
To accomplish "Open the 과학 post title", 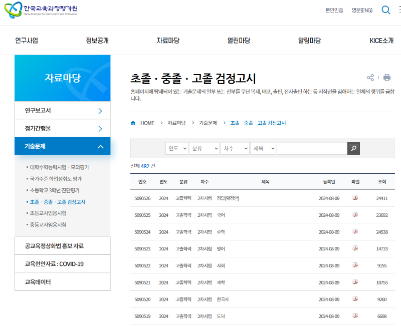I will tap(221, 282).
